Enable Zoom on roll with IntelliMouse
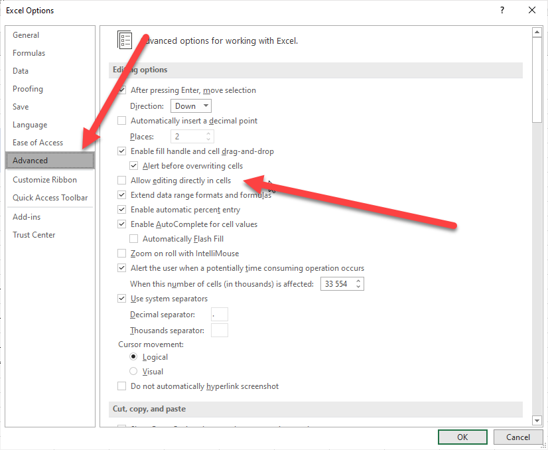Viewport: 548px width, 450px height. click(121, 253)
